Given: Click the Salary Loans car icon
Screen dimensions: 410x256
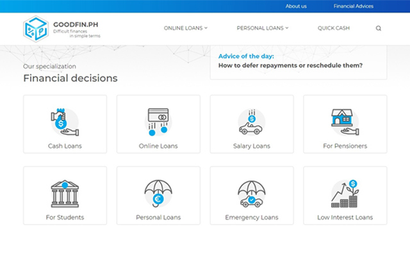Looking at the screenshot, I should [x=251, y=122].
